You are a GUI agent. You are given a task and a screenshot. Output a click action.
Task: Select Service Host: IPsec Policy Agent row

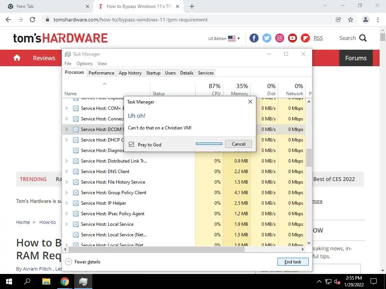[x=184, y=214]
